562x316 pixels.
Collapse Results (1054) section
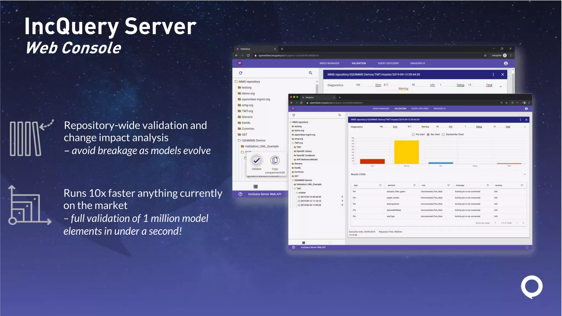(525, 174)
